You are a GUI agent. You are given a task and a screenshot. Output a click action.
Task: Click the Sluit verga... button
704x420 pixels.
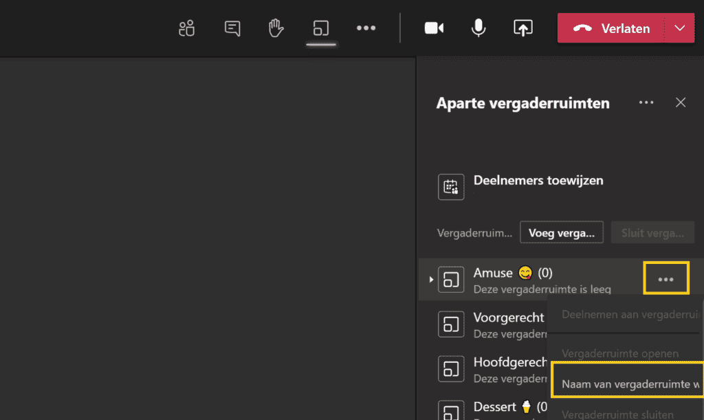coord(652,232)
